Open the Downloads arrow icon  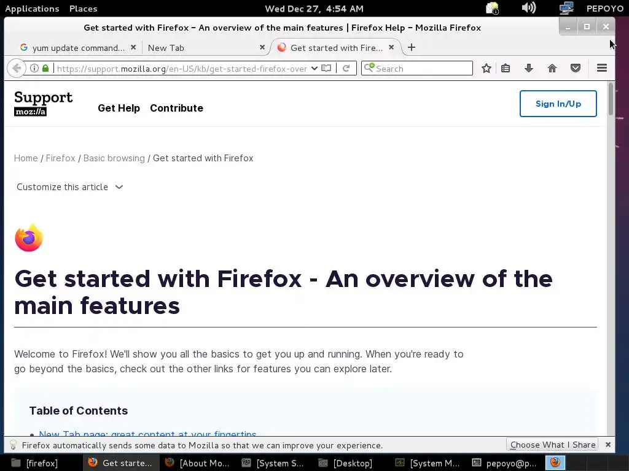pos(529,69)
